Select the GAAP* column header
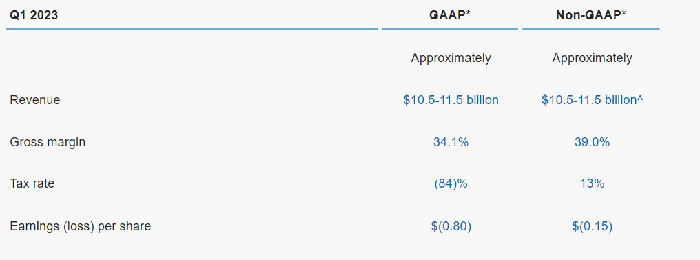The image size is (700, 260). pyautogui.click(x=451, y=15)
